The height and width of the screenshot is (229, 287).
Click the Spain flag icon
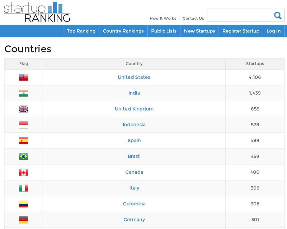[24, 141]
